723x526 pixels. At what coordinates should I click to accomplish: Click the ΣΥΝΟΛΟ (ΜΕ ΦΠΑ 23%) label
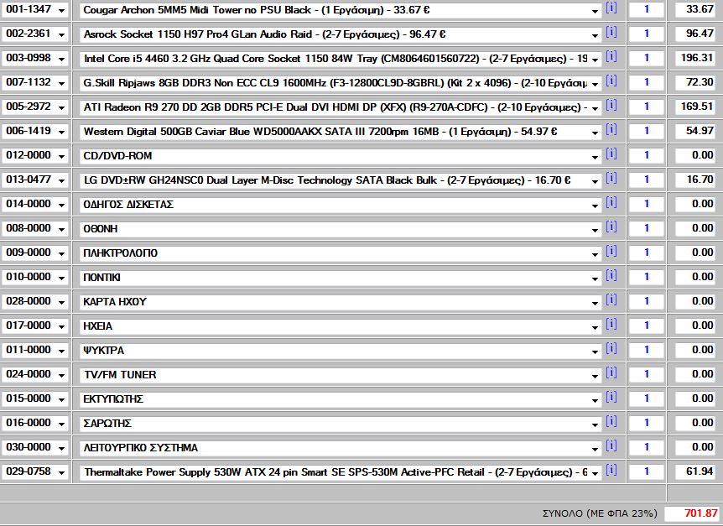point(600,513)
